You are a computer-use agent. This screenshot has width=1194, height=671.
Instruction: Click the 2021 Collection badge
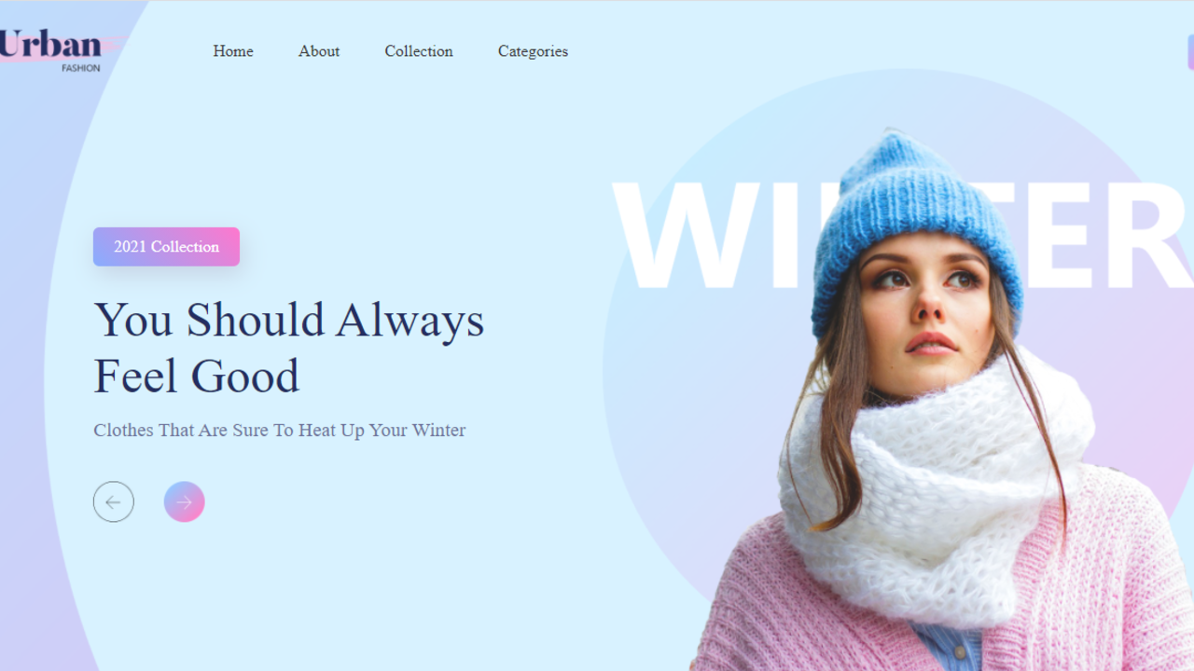pos(167,247)
